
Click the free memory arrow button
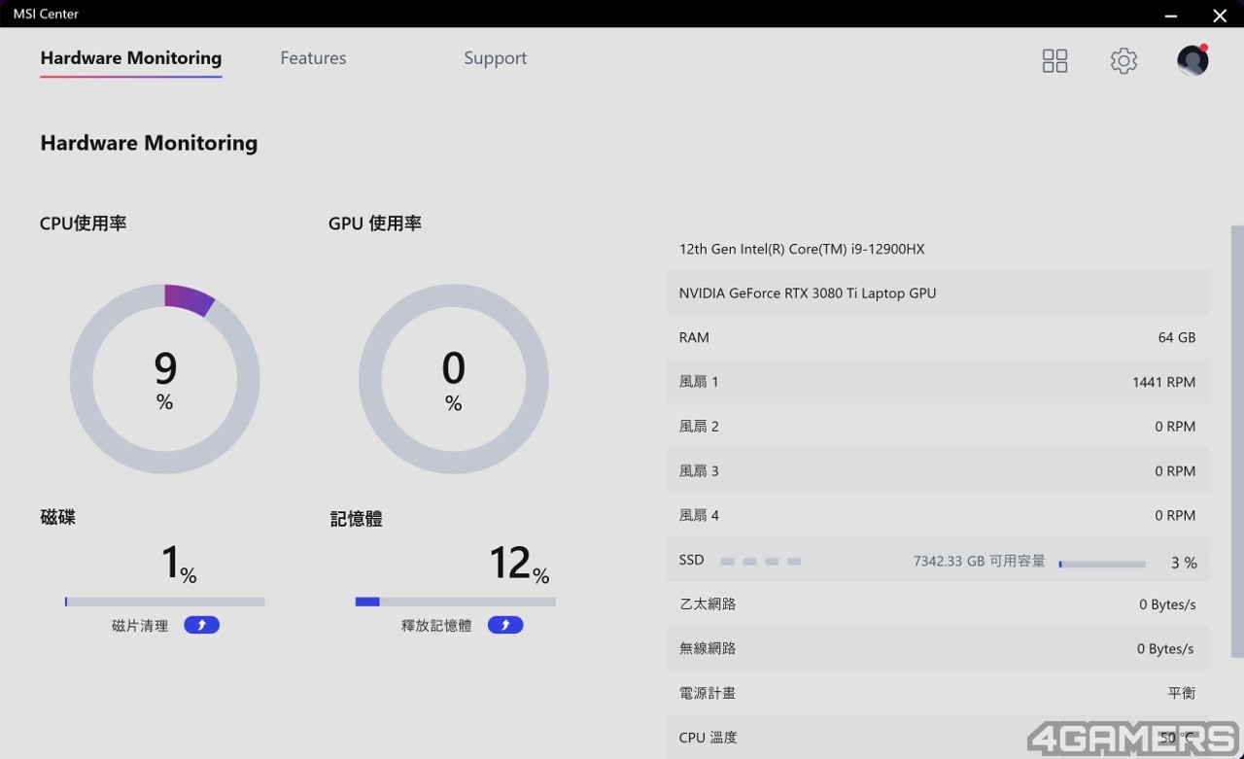pos(505,625)
